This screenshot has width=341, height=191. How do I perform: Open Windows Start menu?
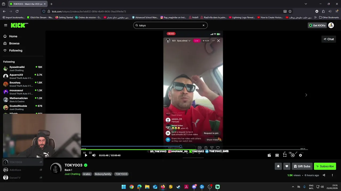[124, 187]
